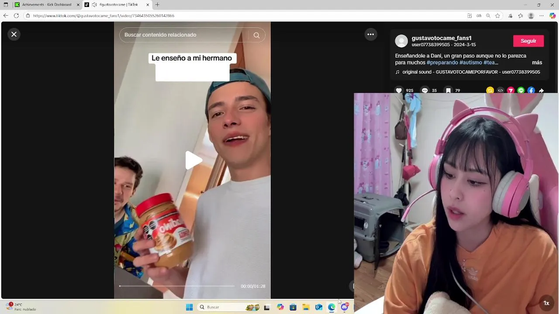
Task: Close the Kick Dashboard tab
Action: point(78,5)
